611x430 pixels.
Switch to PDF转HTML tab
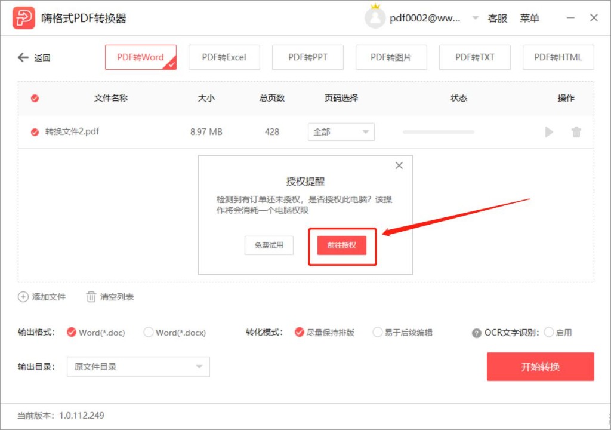[558, 57]
